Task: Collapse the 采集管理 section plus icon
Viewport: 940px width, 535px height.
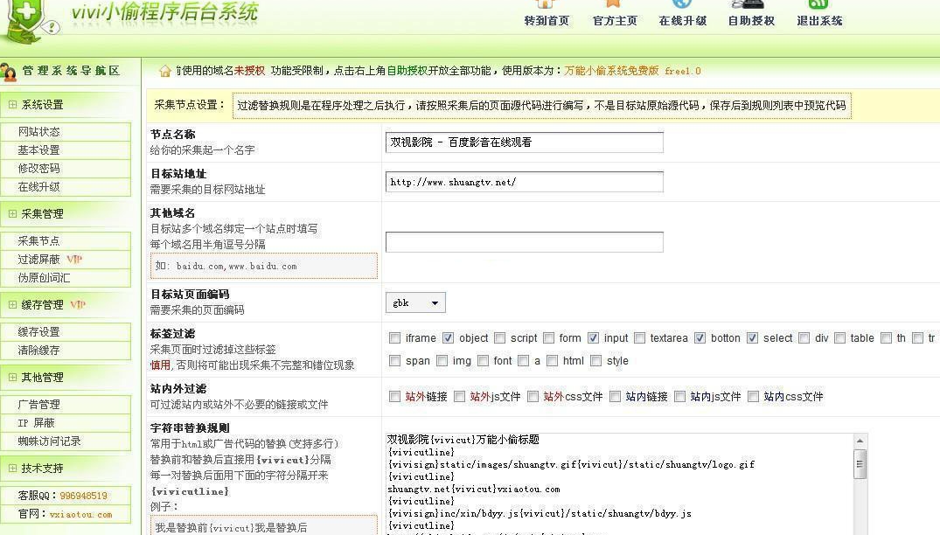Action: click(12, 213)
